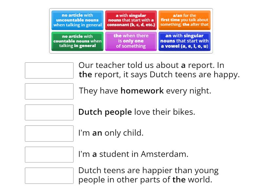This screenshot has width=262, height=196.
Task: Click the box next to Dutch people sentence
Action: [49, 112]
